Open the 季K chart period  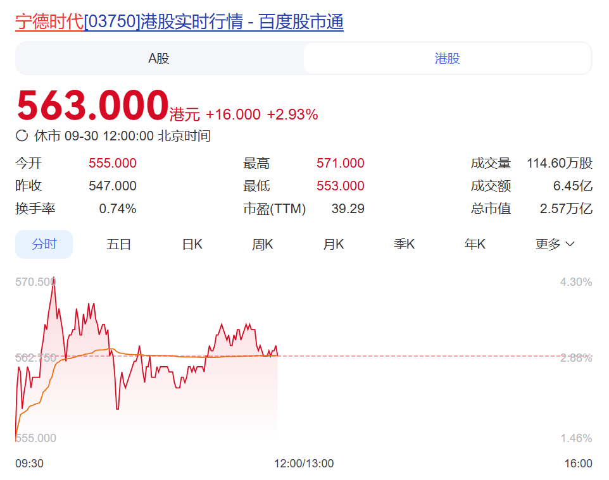[404, 244]
